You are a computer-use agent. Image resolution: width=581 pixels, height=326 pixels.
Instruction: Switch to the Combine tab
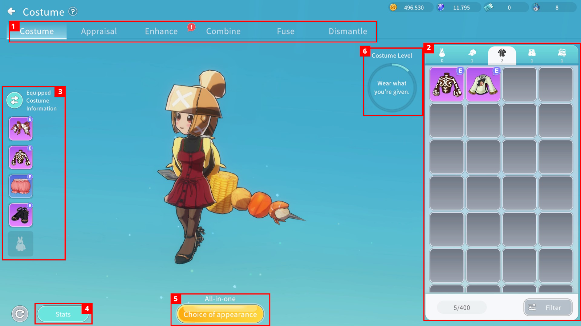click(223, 32)
